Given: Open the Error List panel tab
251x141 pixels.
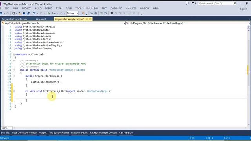Looking at the screenshot, I should (x=5, y=132).
